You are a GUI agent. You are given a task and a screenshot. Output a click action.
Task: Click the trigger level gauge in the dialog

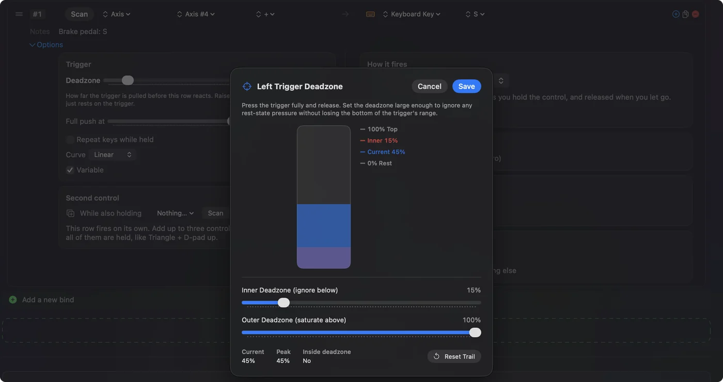pyautogui.click(x=324, y=197)
